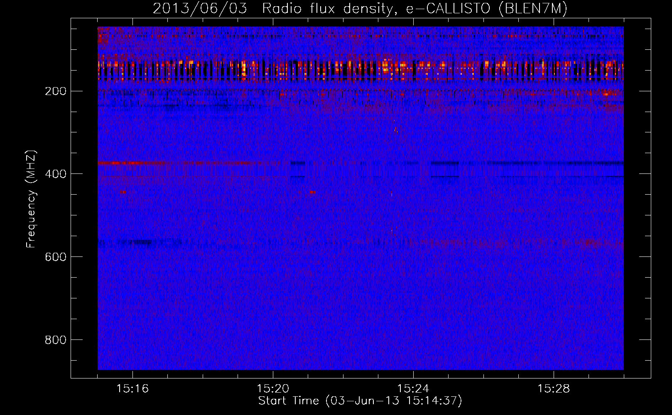Screen dimensions: 672x415
Task: Click the 800 frequency tick label
Action: (55, 340)
